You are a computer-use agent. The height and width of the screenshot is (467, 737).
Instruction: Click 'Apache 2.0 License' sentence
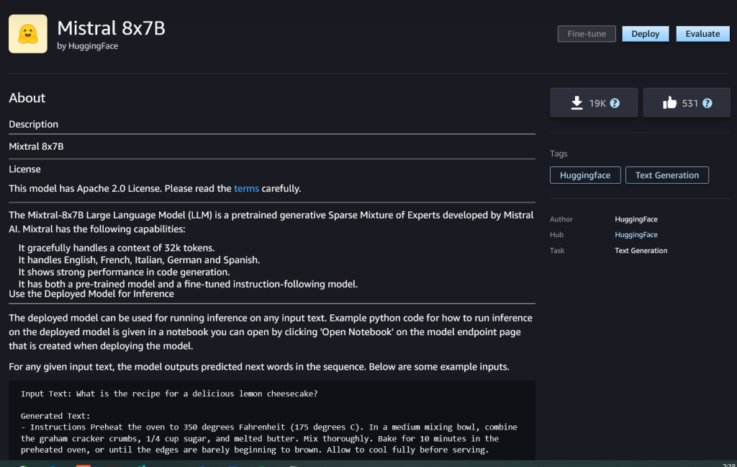click(x=155, y=188)
